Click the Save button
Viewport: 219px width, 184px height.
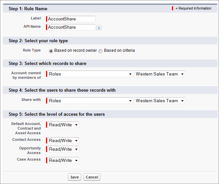coord(75,177)
